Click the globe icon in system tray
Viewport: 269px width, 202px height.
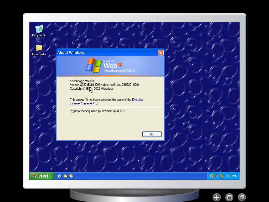[212, 176]
